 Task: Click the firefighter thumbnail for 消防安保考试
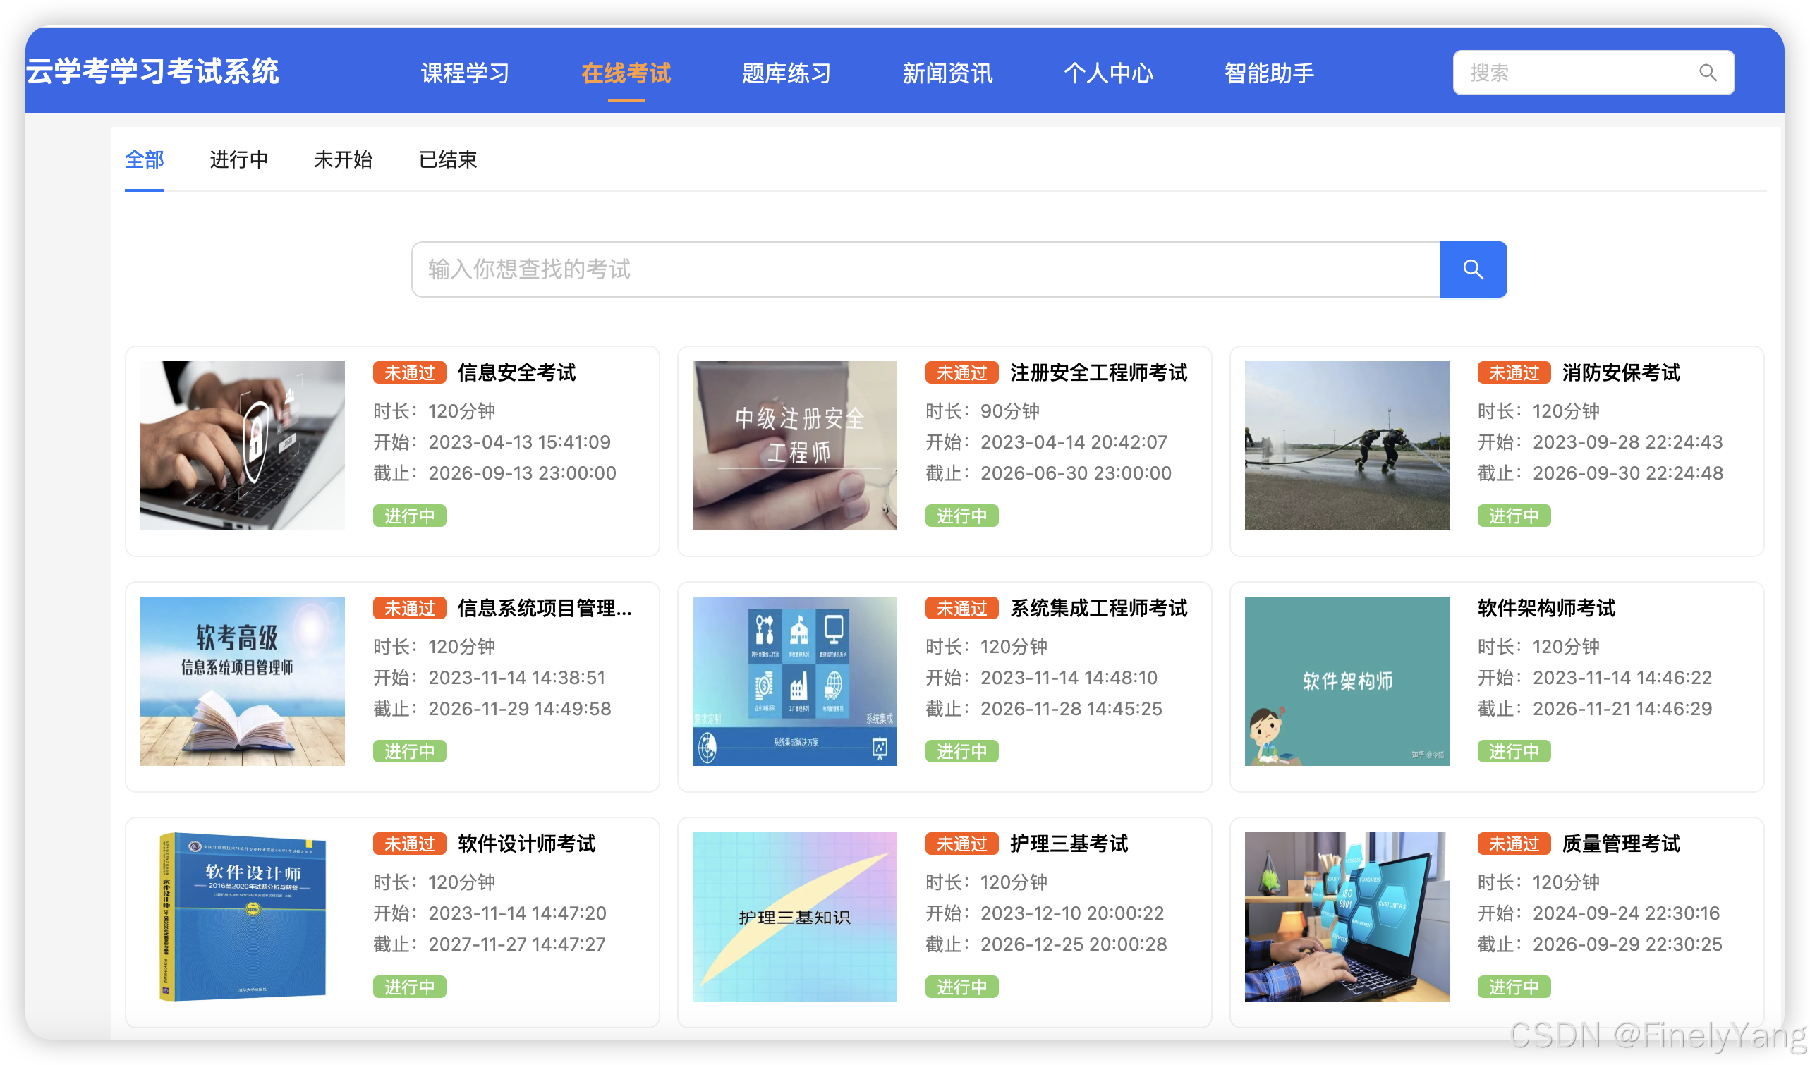click(1346, 445)
